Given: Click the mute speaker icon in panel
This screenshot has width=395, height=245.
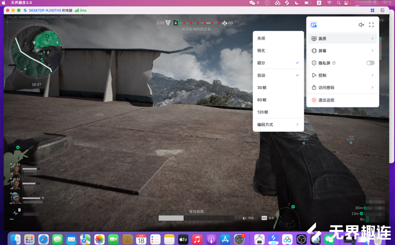Looking at the screenshot, I should click(361, 25).
